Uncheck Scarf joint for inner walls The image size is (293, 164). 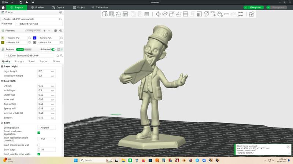pyautogui.click(x=39, y=154)
